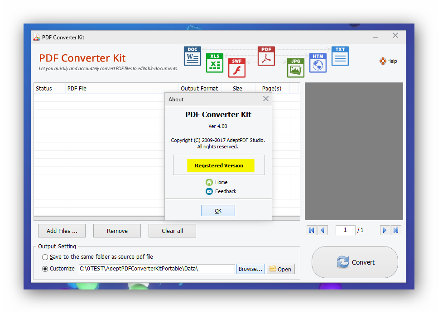Click Add Files button
Viewport: 438px width, 313px height.
click(62, 231)
